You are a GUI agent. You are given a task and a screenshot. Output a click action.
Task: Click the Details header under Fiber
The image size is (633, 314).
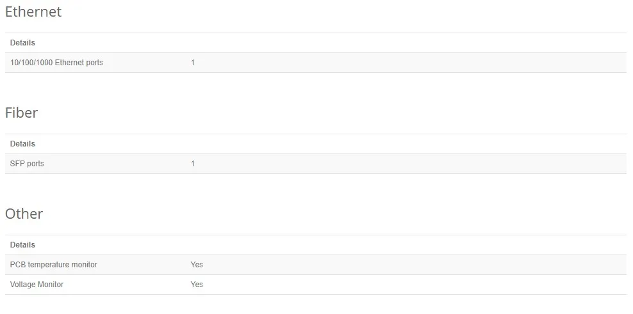tap(22, 144)
